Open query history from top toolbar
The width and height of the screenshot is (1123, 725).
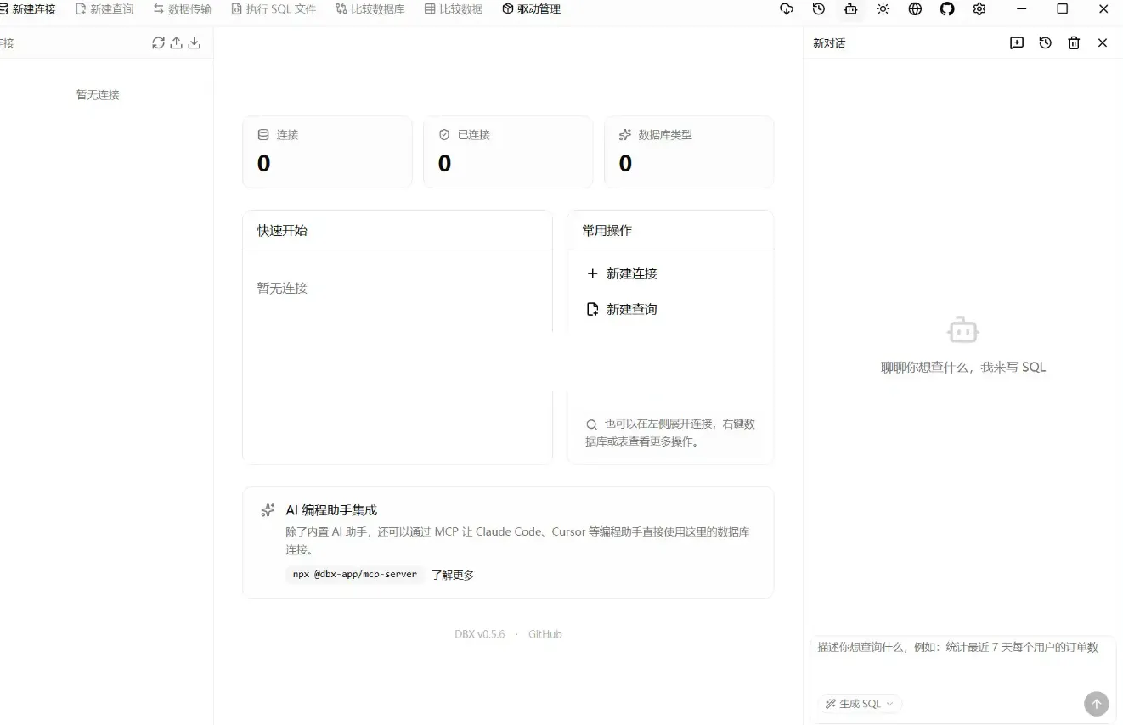(x=819, y=9)
